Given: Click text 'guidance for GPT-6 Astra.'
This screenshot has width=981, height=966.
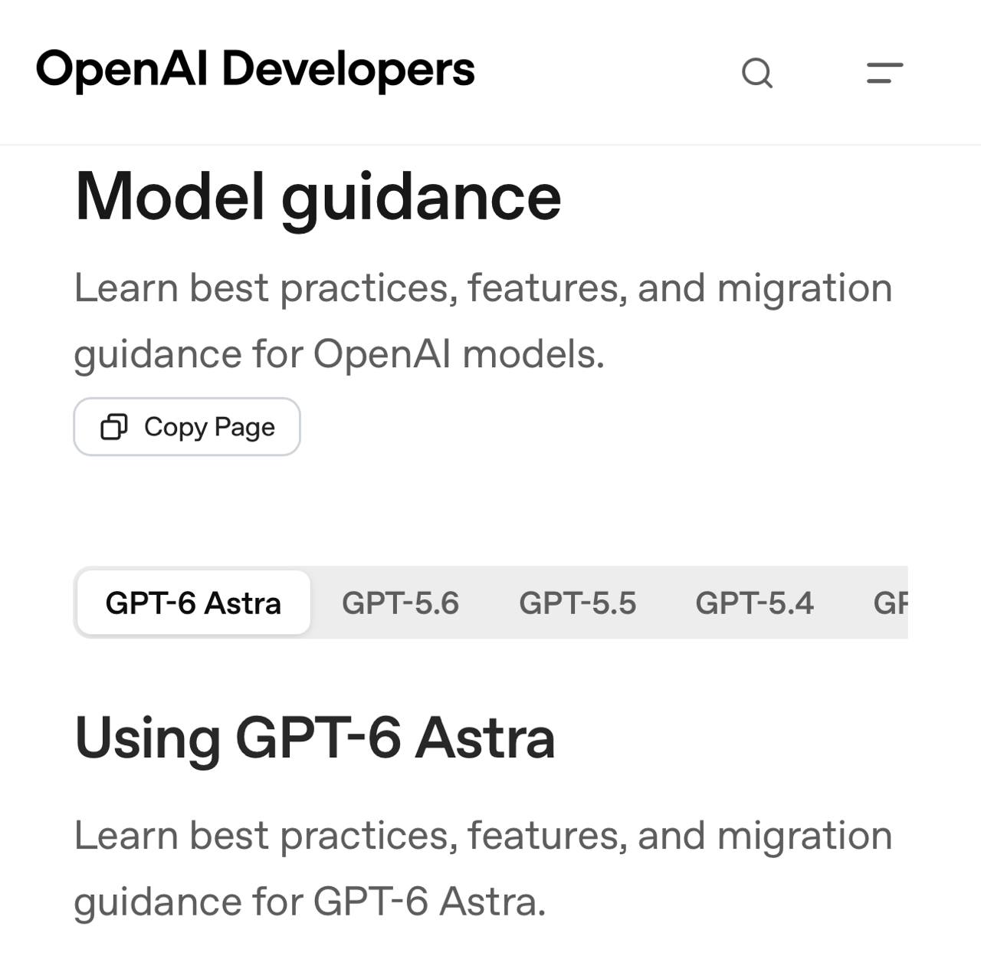Looking at the screenshot, I should click(310, 902).
